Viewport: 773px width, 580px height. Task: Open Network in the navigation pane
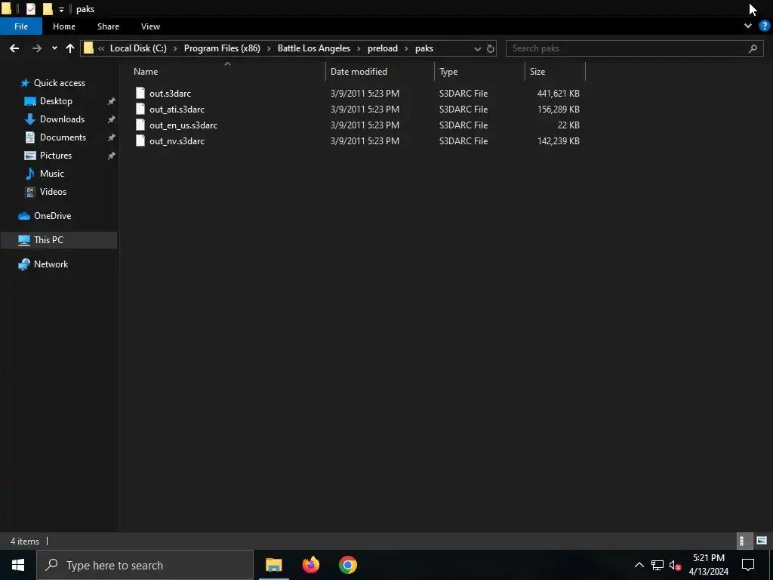51,264
